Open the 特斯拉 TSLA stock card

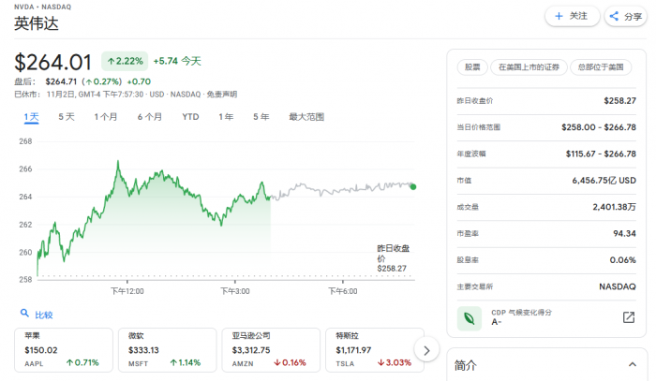click(x=370, y=349)
